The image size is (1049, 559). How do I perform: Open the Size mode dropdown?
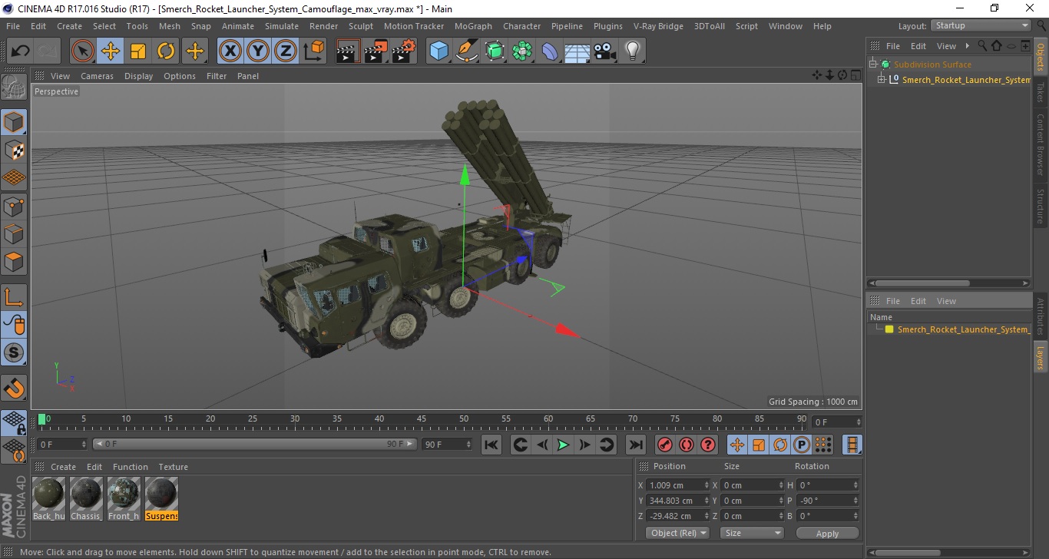pos(752,533)
